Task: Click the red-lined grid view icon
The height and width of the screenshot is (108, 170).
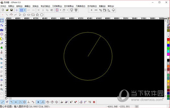Action: (x=57, y=10)
